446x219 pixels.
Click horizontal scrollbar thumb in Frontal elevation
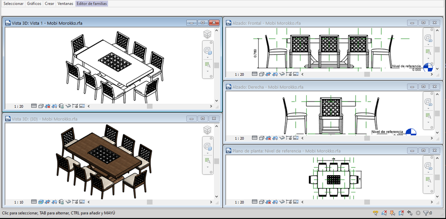point(367,74)
